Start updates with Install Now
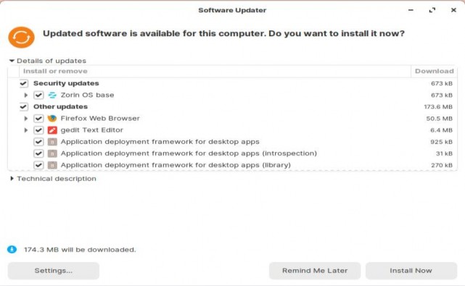Screen dimensions: 465x286 tap(411, 271)
